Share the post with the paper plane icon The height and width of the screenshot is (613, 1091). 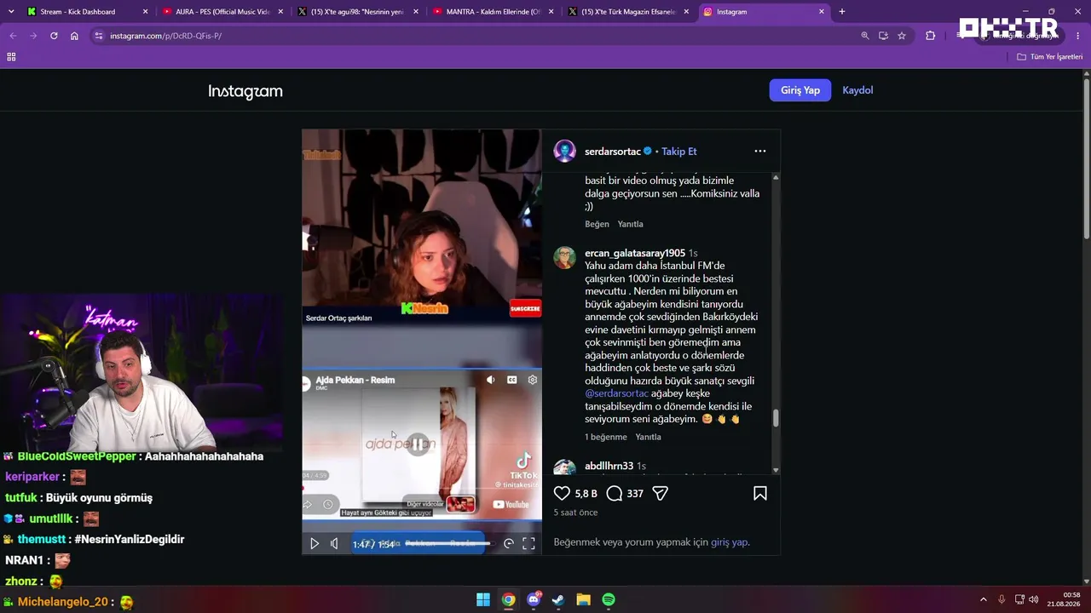(660, 493)
